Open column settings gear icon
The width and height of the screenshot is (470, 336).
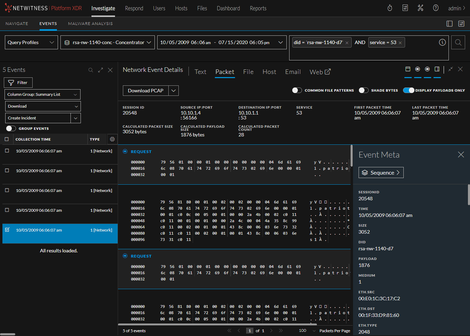(112, 139)
